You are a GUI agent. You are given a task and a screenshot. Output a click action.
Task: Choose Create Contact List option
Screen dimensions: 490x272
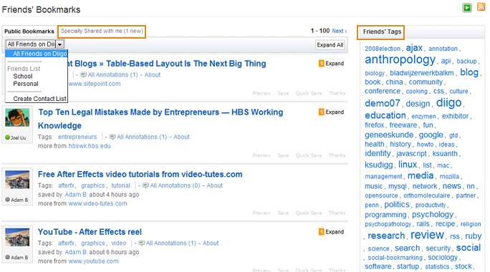[39, 99]
